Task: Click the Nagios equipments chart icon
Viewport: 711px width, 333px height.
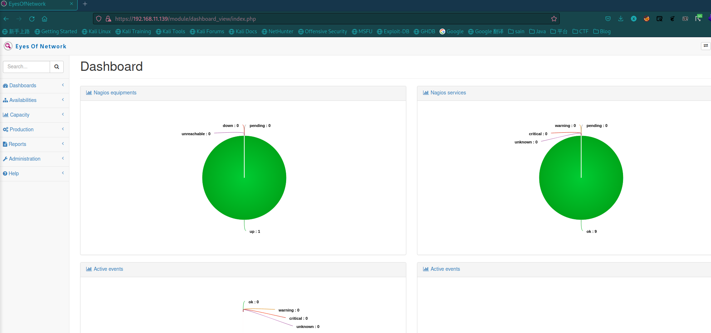Action: [89, 93]
